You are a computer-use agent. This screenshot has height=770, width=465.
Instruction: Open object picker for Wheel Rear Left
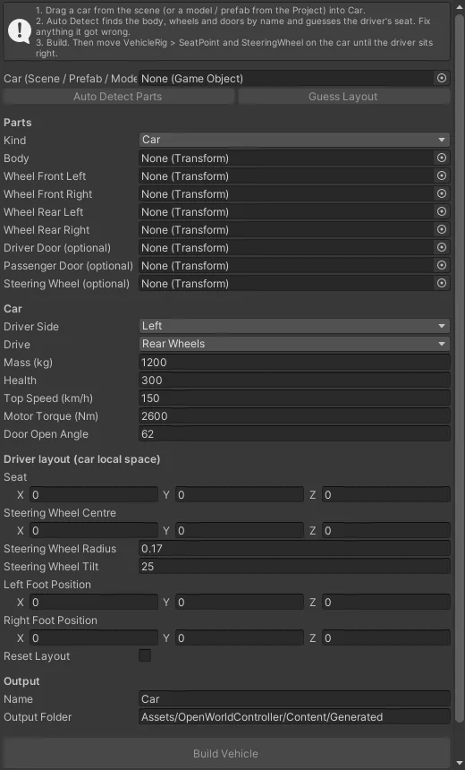point(442,211)
